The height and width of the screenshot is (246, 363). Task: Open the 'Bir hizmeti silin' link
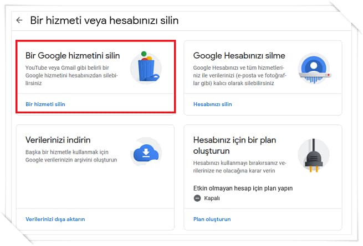(45, 104)
